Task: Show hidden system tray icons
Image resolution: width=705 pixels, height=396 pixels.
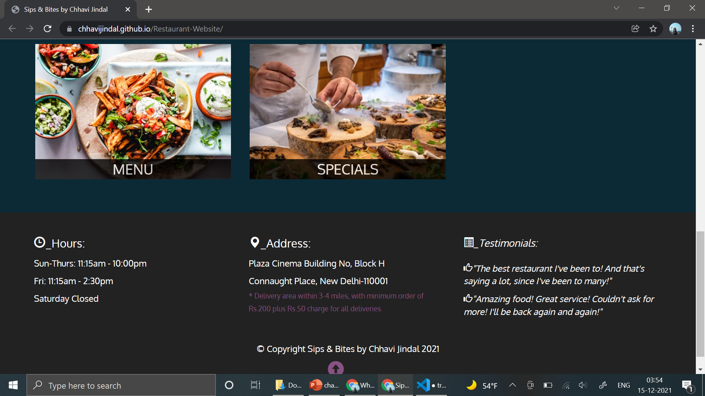Action: [x=513, y=385]
